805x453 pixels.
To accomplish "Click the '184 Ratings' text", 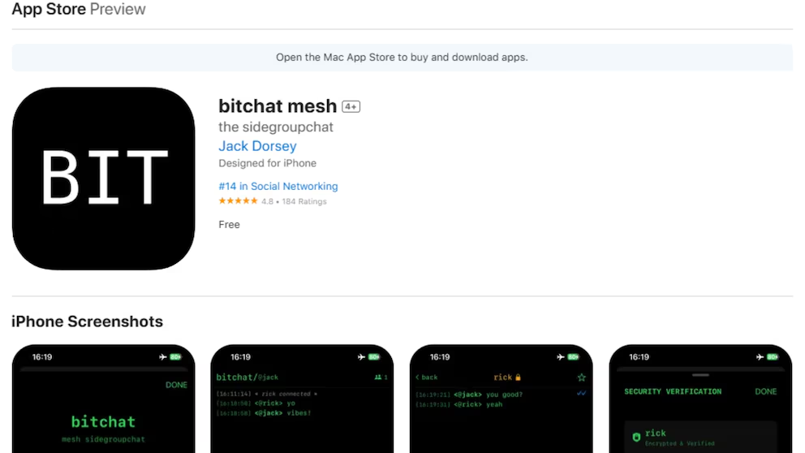I will click(304, 201).
